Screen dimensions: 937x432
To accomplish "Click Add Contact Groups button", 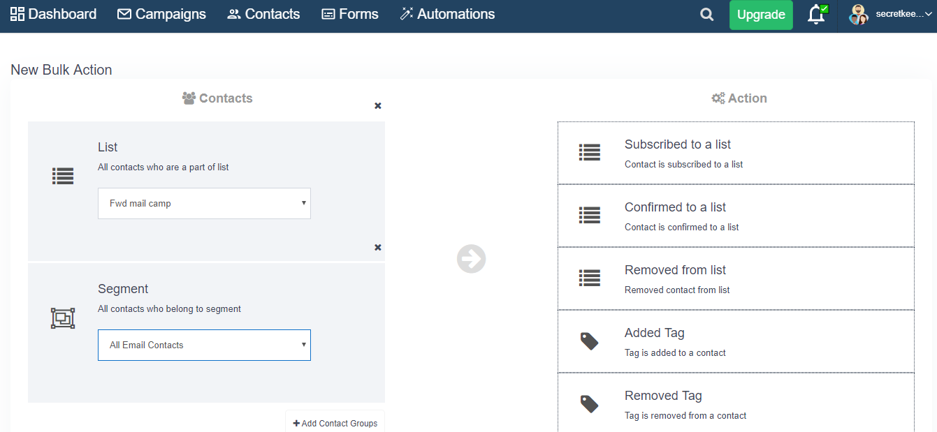I will tap(335, 423).
